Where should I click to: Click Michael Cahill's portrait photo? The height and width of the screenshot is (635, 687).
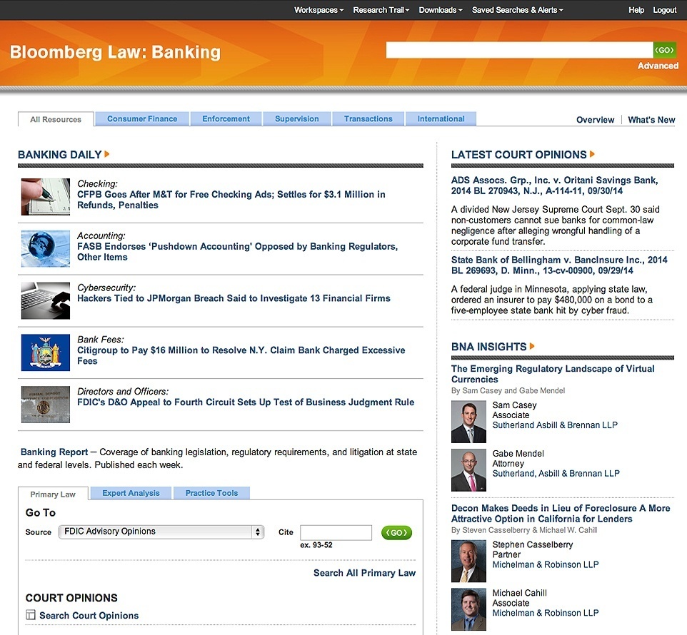(x=468, y=609)
